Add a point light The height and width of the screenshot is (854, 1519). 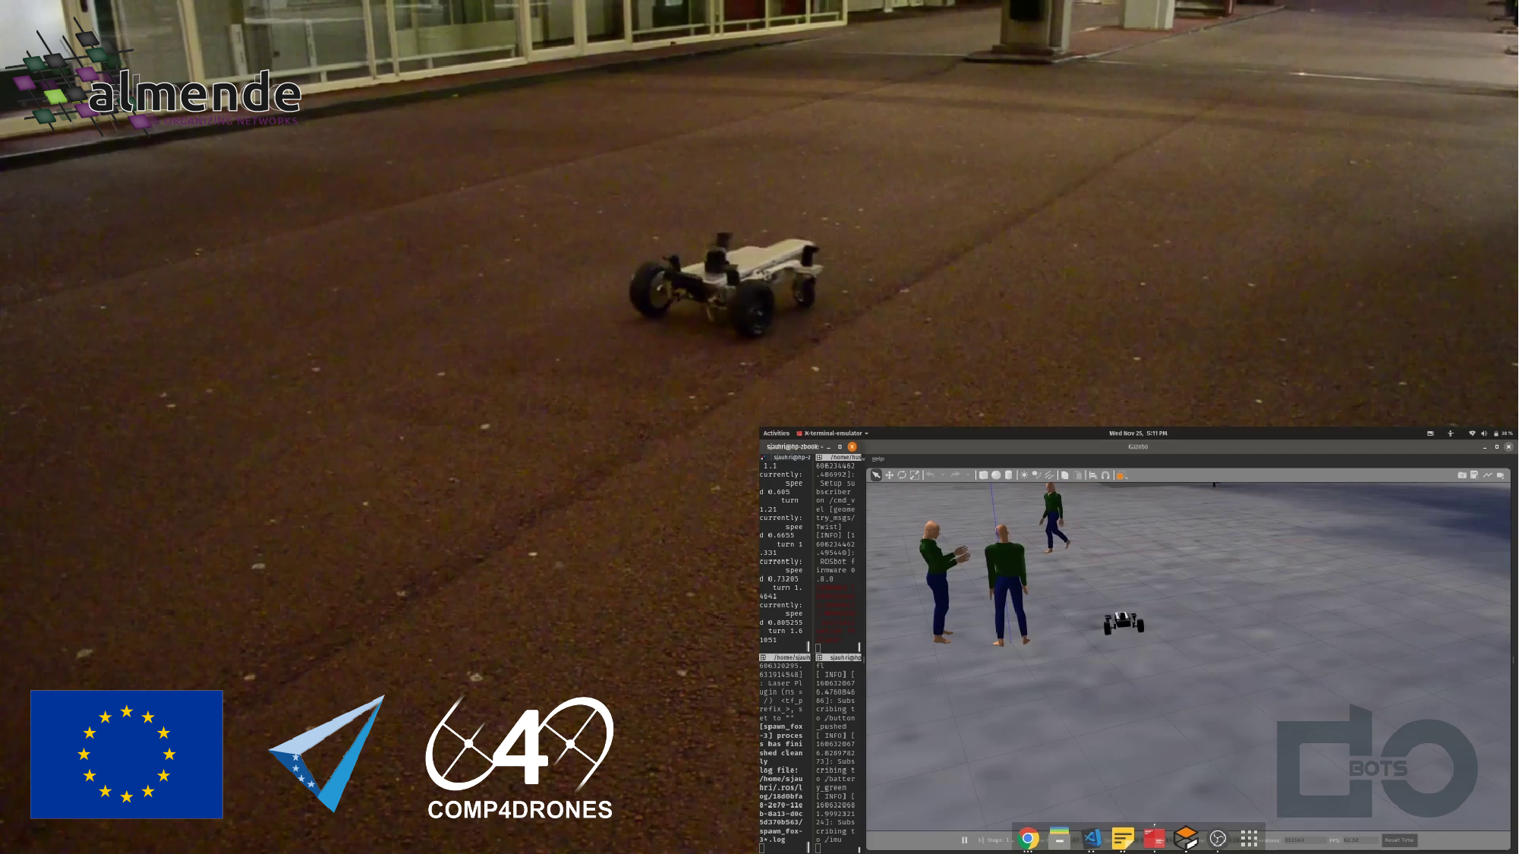point(1024,475)
